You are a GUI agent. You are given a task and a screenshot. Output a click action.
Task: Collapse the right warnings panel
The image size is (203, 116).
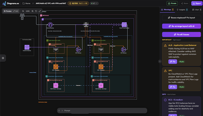pos(160,62)
